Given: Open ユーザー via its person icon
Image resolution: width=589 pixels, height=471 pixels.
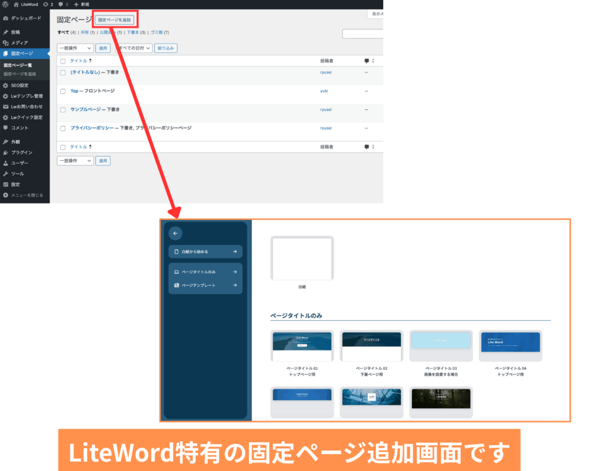Looking at the screenshot, I should tap(6, 163).
